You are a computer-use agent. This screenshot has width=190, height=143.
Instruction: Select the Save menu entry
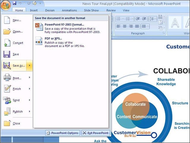(17, 54)
